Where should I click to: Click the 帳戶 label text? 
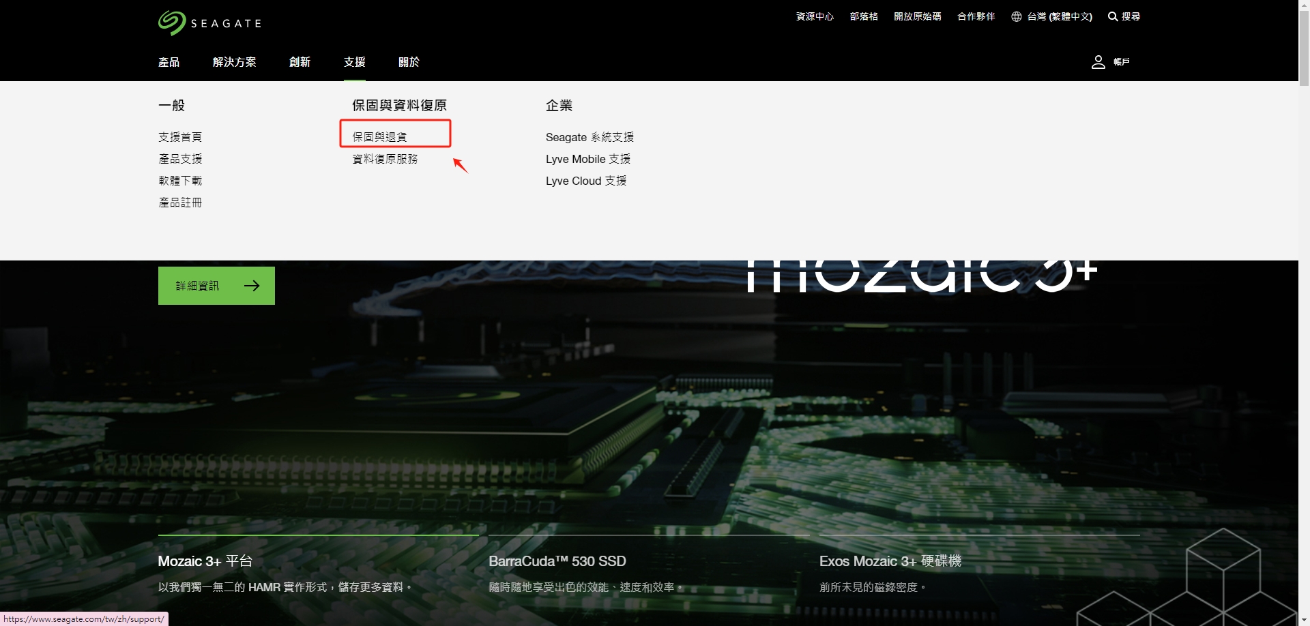click(1122, 62)
